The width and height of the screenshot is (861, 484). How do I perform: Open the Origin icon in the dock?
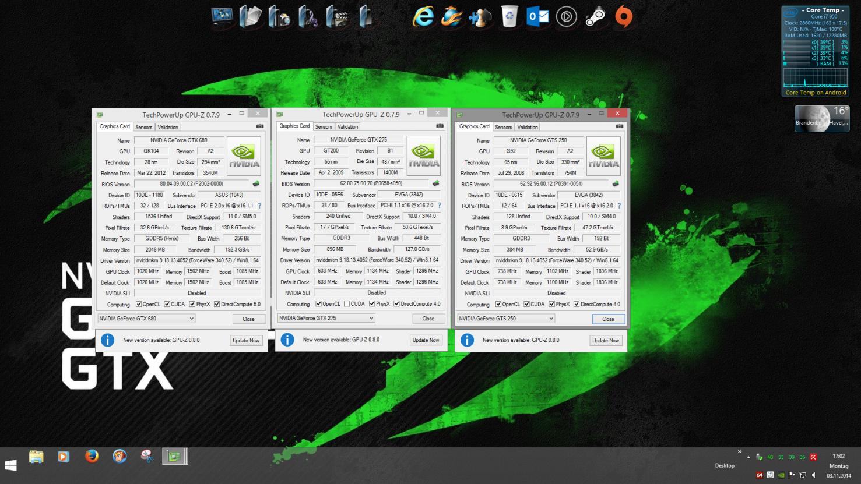pos(624,17)
